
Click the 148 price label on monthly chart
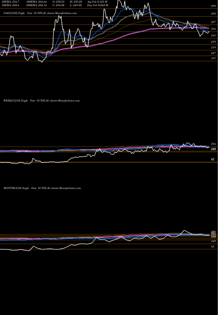213,241
